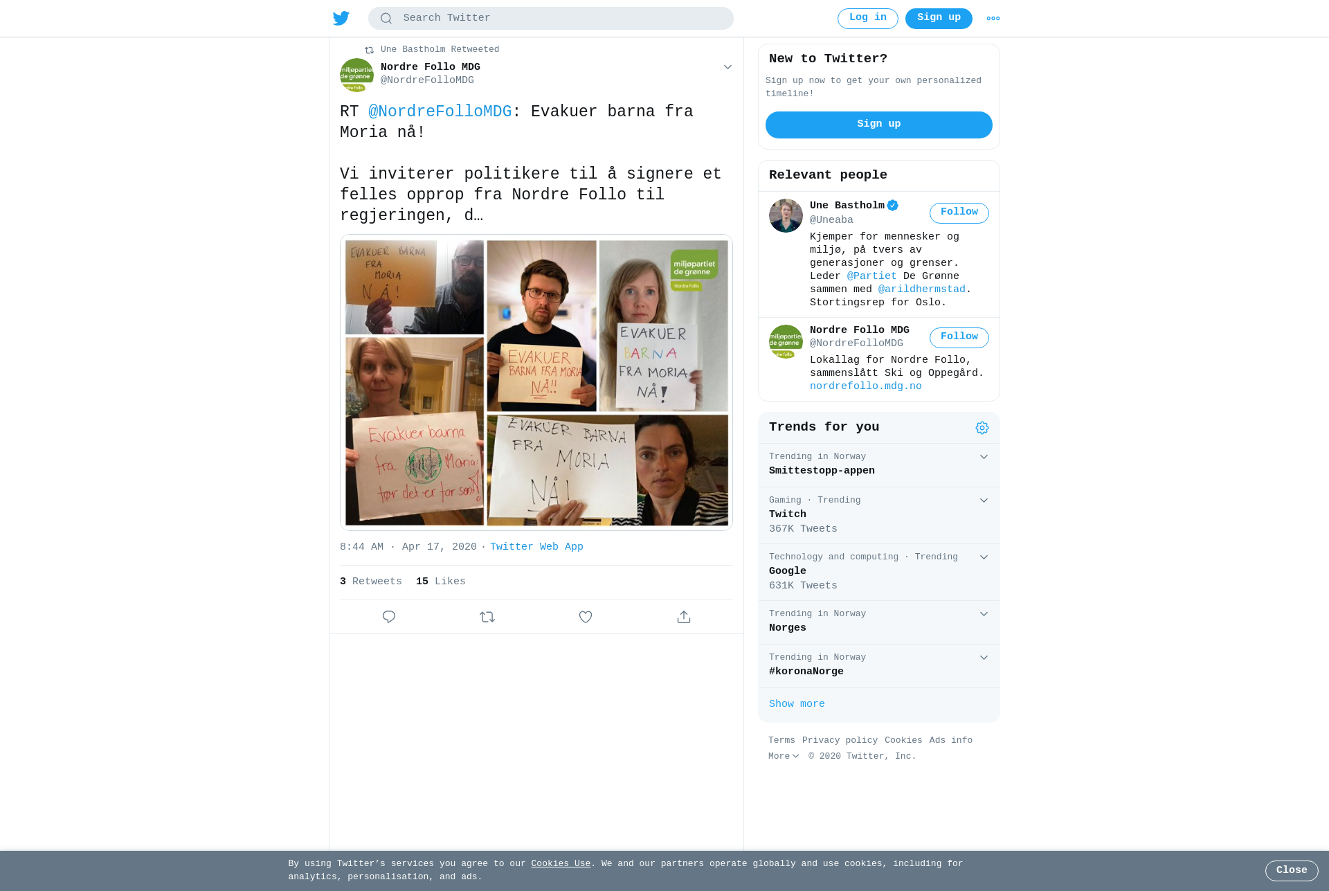Open the More footer dropdown
The height and width of the screenshot is (891, 1329).
(x=784, y=756)
